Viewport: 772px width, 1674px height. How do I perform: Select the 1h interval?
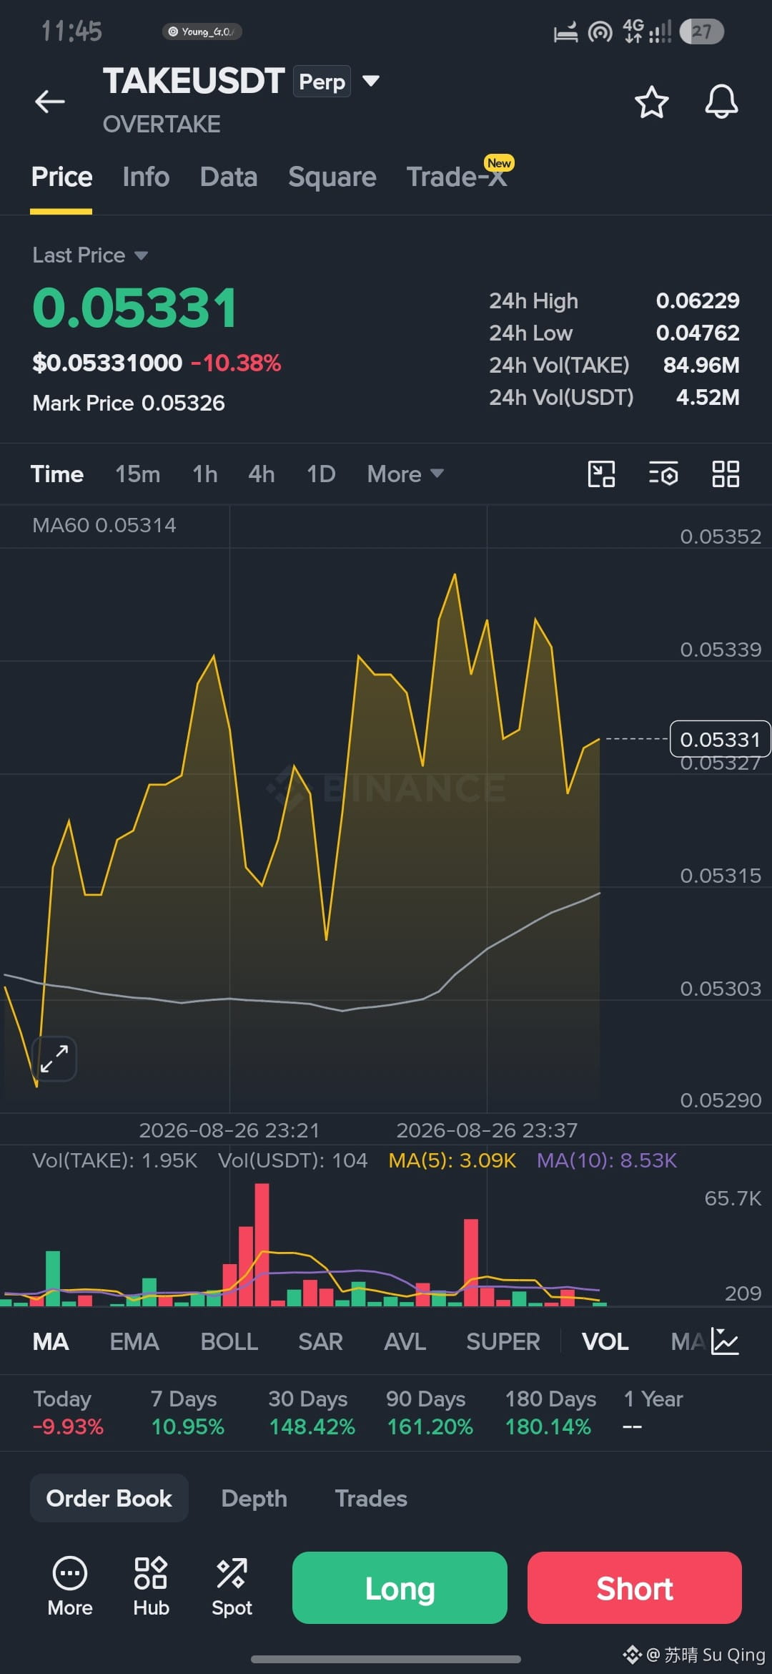205,474
